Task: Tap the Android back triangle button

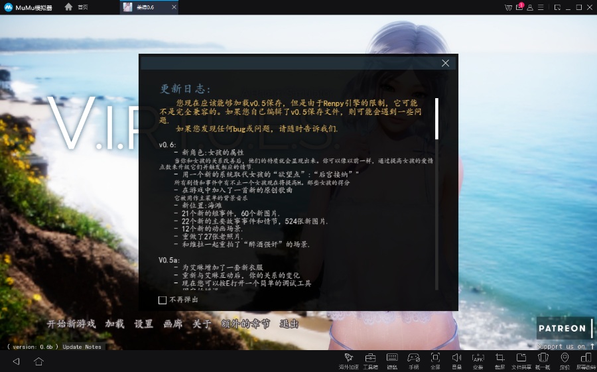Action: pyautogui.click(x=16, y=361)
